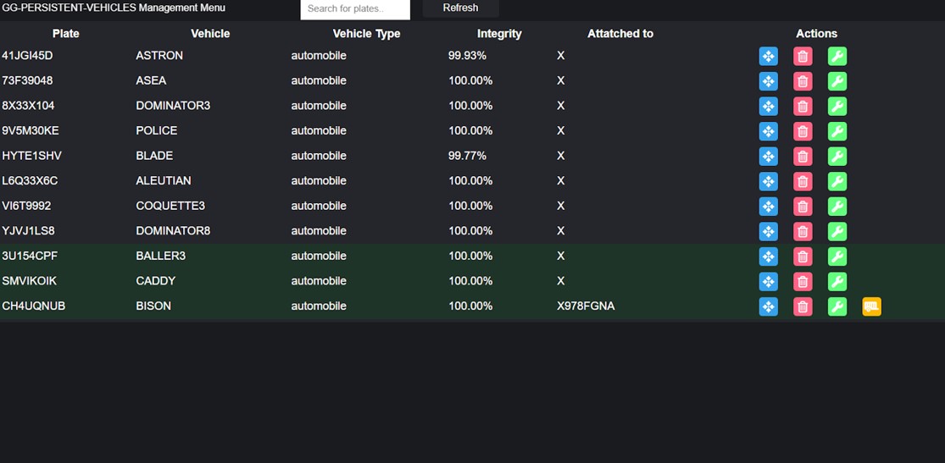The image size is (945, 463).
Task: Click the blue move icon for POLICE
Action: pyautogui.click(x=768, y=131)
